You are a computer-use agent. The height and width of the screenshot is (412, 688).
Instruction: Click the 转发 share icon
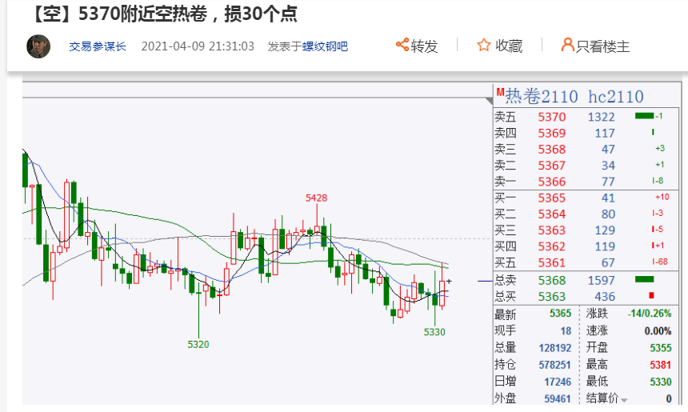click(x=402, y=45)
